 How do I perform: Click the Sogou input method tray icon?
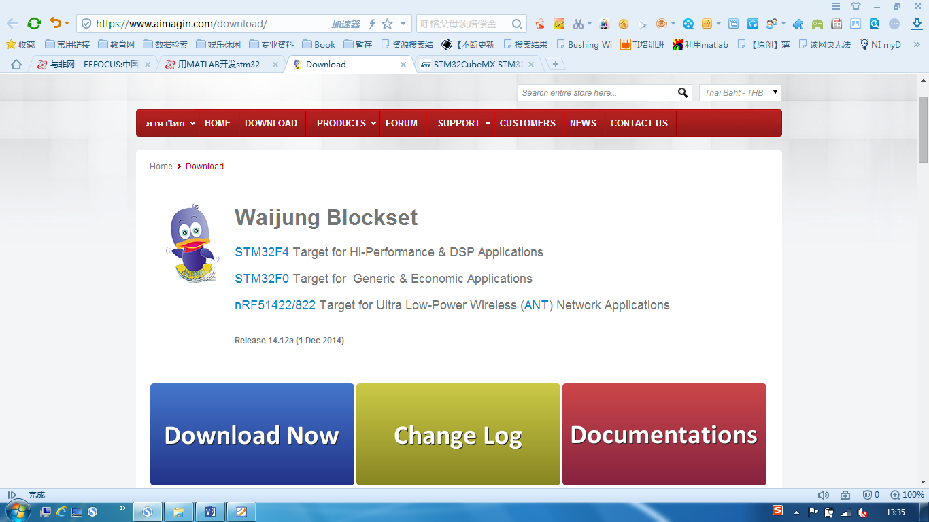click(x=778, y=510)
